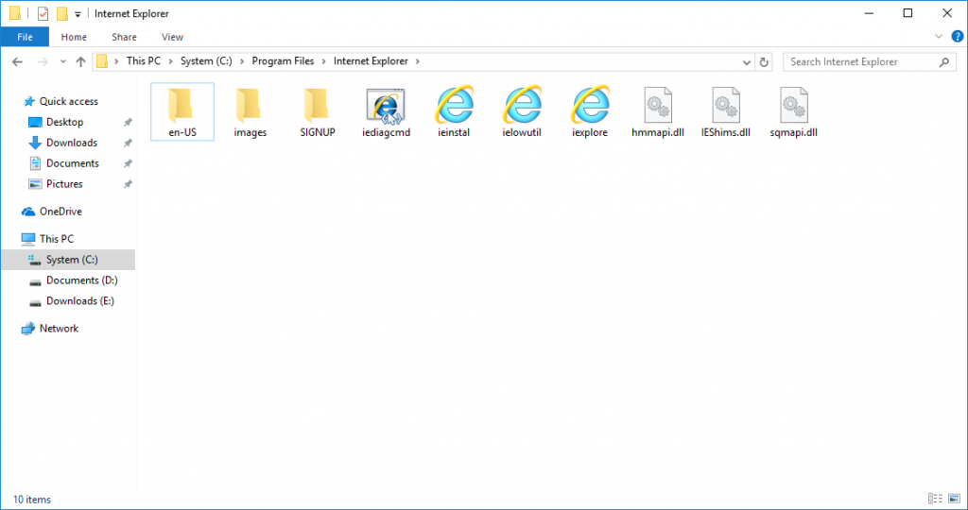
Task: Select Desktop in navigation pane
Action: point(65,122)
